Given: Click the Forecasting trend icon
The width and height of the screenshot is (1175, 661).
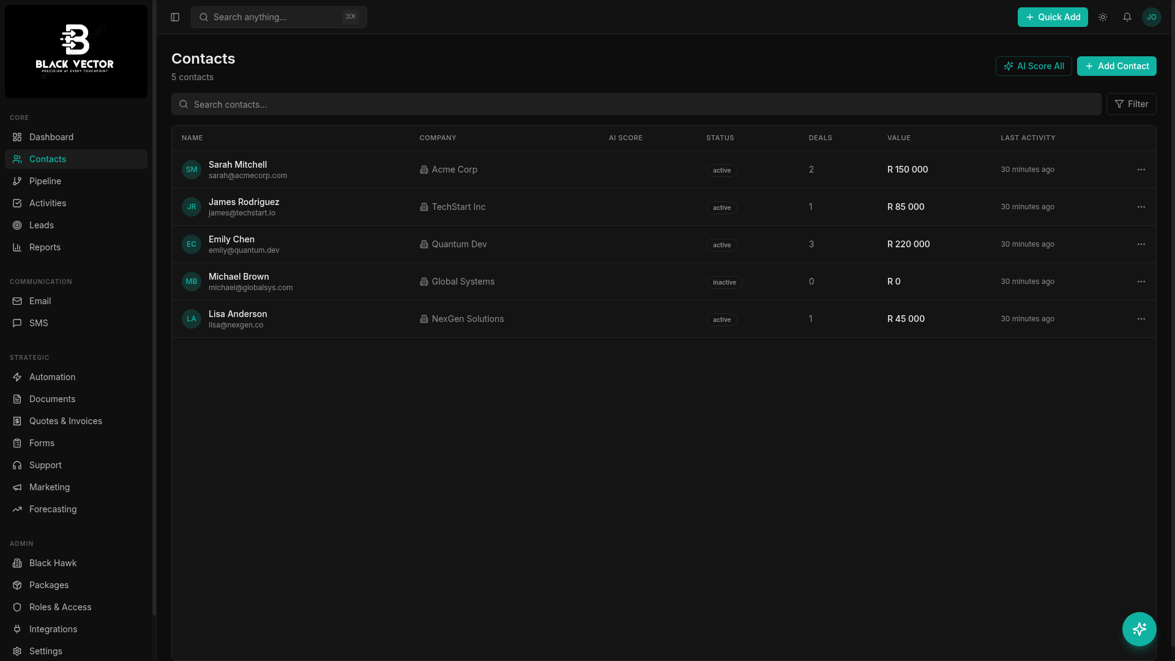Looking at the screenshot, I should coord(17,509).
